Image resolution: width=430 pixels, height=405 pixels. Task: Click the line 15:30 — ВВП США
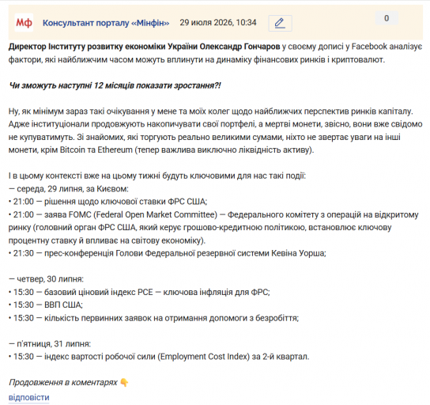[x=46, y=305]
